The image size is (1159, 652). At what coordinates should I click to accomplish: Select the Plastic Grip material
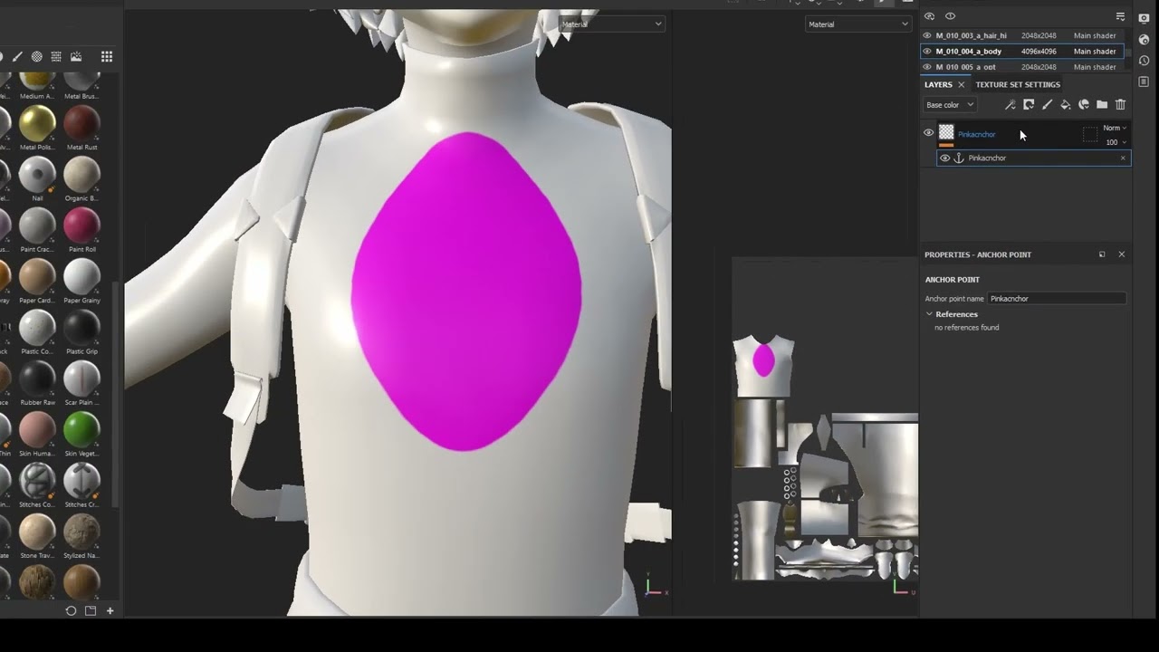(81, 327)
